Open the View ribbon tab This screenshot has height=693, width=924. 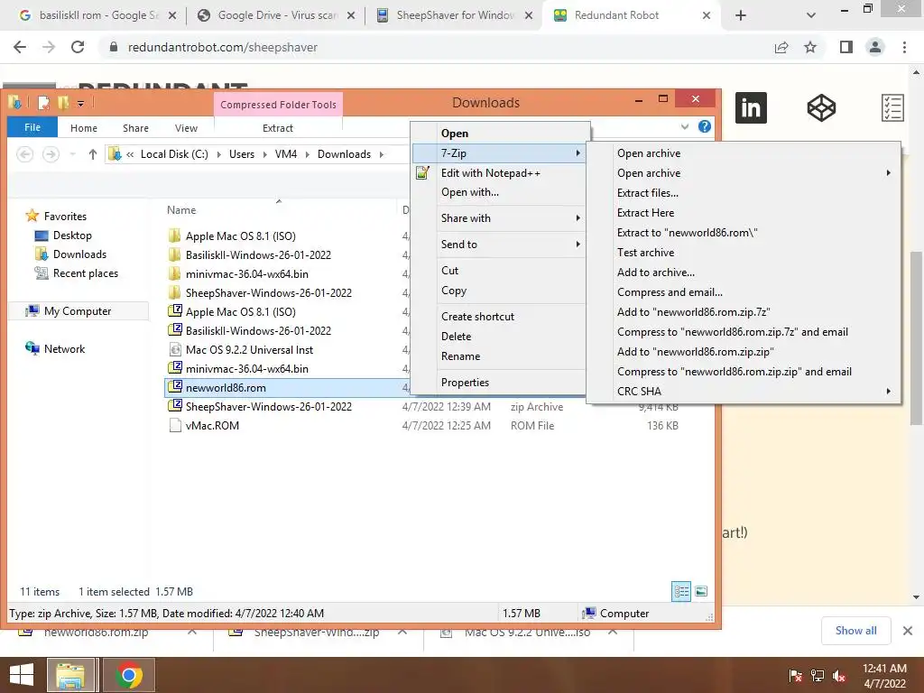tap(186, 128)
